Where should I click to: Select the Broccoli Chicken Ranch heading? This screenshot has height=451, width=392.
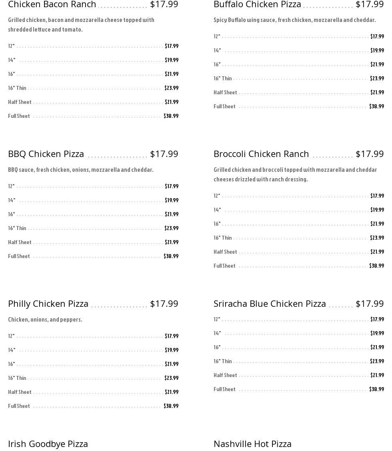(x=261, y=154)
